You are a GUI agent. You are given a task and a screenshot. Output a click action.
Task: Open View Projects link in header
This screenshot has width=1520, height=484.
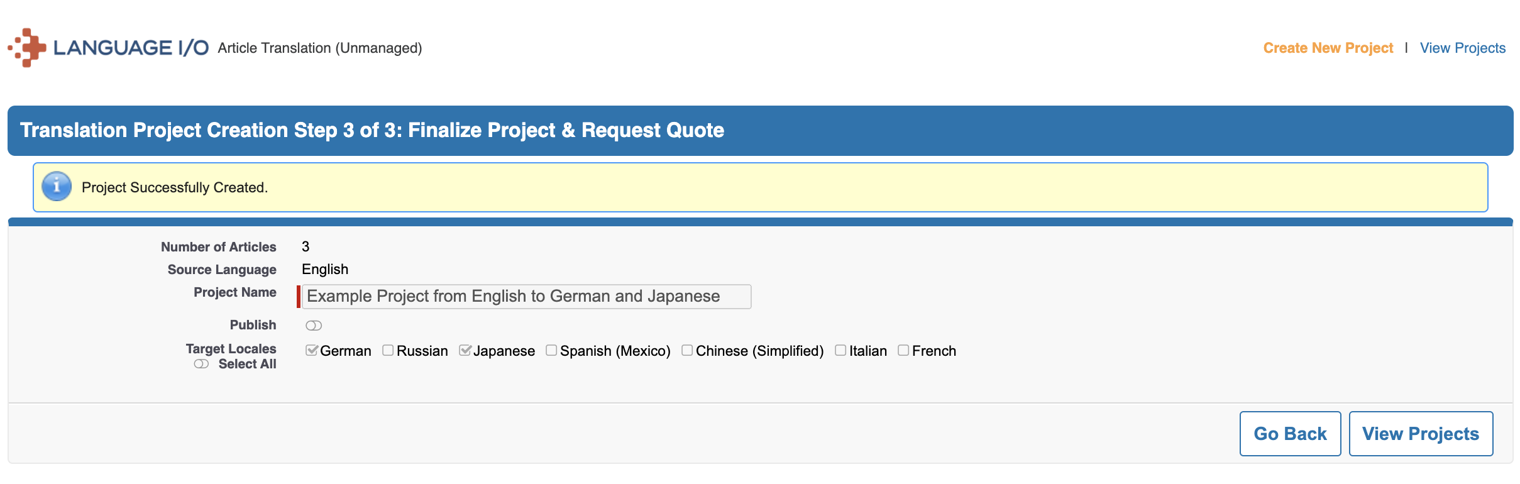click(x=1462, y=48)
